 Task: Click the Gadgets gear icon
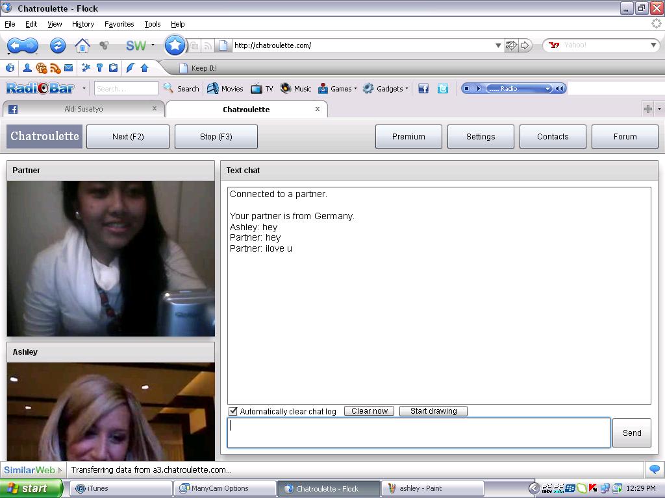(x=368, y=88)
